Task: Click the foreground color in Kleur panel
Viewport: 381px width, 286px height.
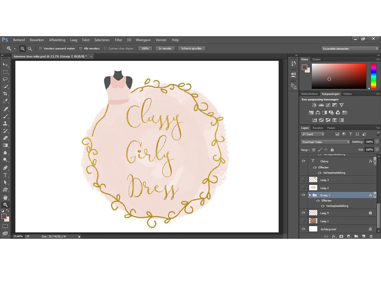Action: [x=304, y=67]
